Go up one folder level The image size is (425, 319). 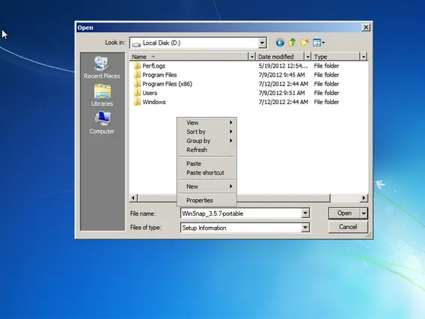coord(292,43)
